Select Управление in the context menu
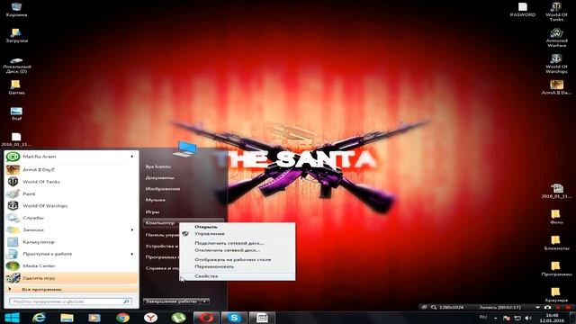This screenshot has height=324, width=576. click(238, 234)
